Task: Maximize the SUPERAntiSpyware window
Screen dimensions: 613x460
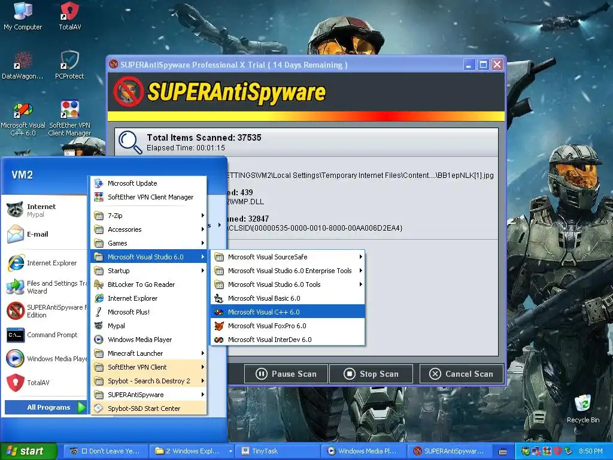Action: 483,65
